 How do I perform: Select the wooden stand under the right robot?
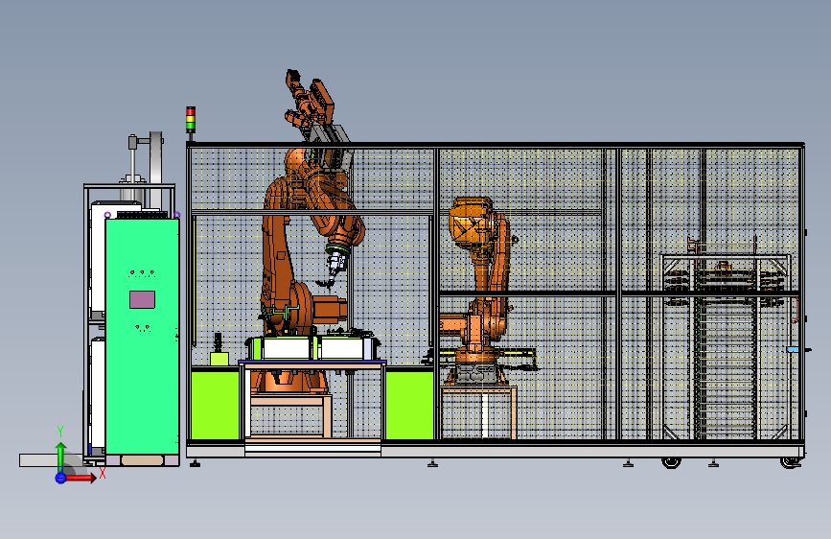[x=478, y=412]
